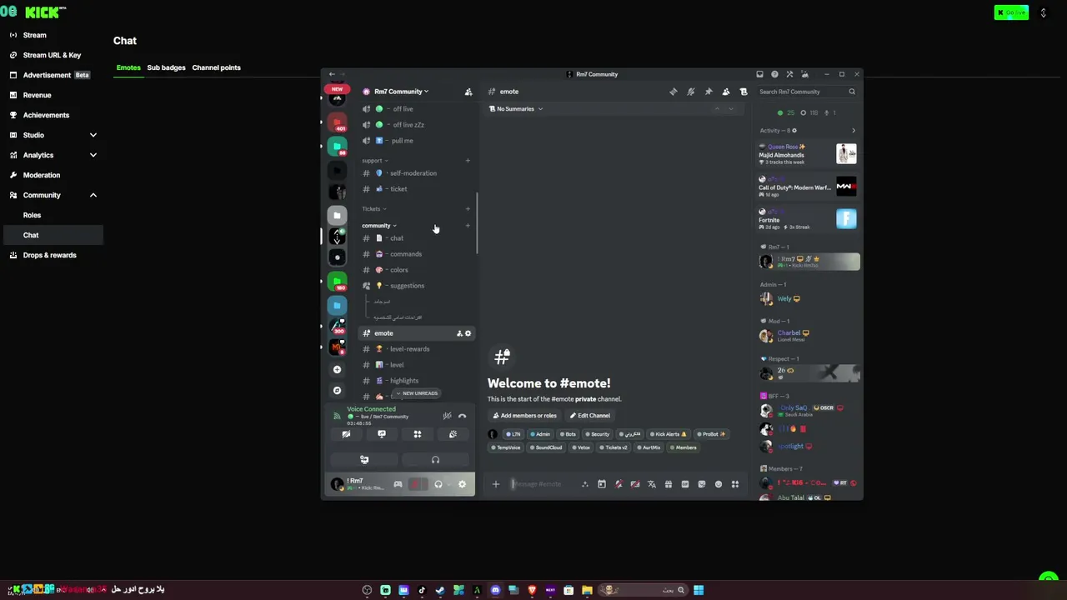Add a channel to the support category
Screen dimensions: 1067x600
pos(468,161)
